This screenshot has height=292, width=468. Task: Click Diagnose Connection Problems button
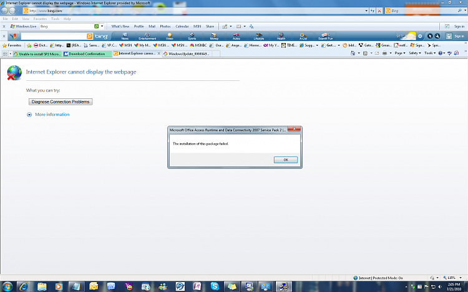click(61, 102)
